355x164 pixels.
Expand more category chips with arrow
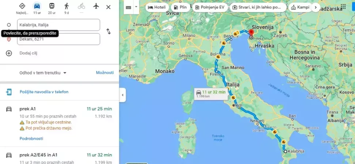click(x=316, y=7)
